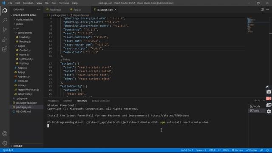
Task: Expand the OUTLINE section
Action: click(18, 146)
